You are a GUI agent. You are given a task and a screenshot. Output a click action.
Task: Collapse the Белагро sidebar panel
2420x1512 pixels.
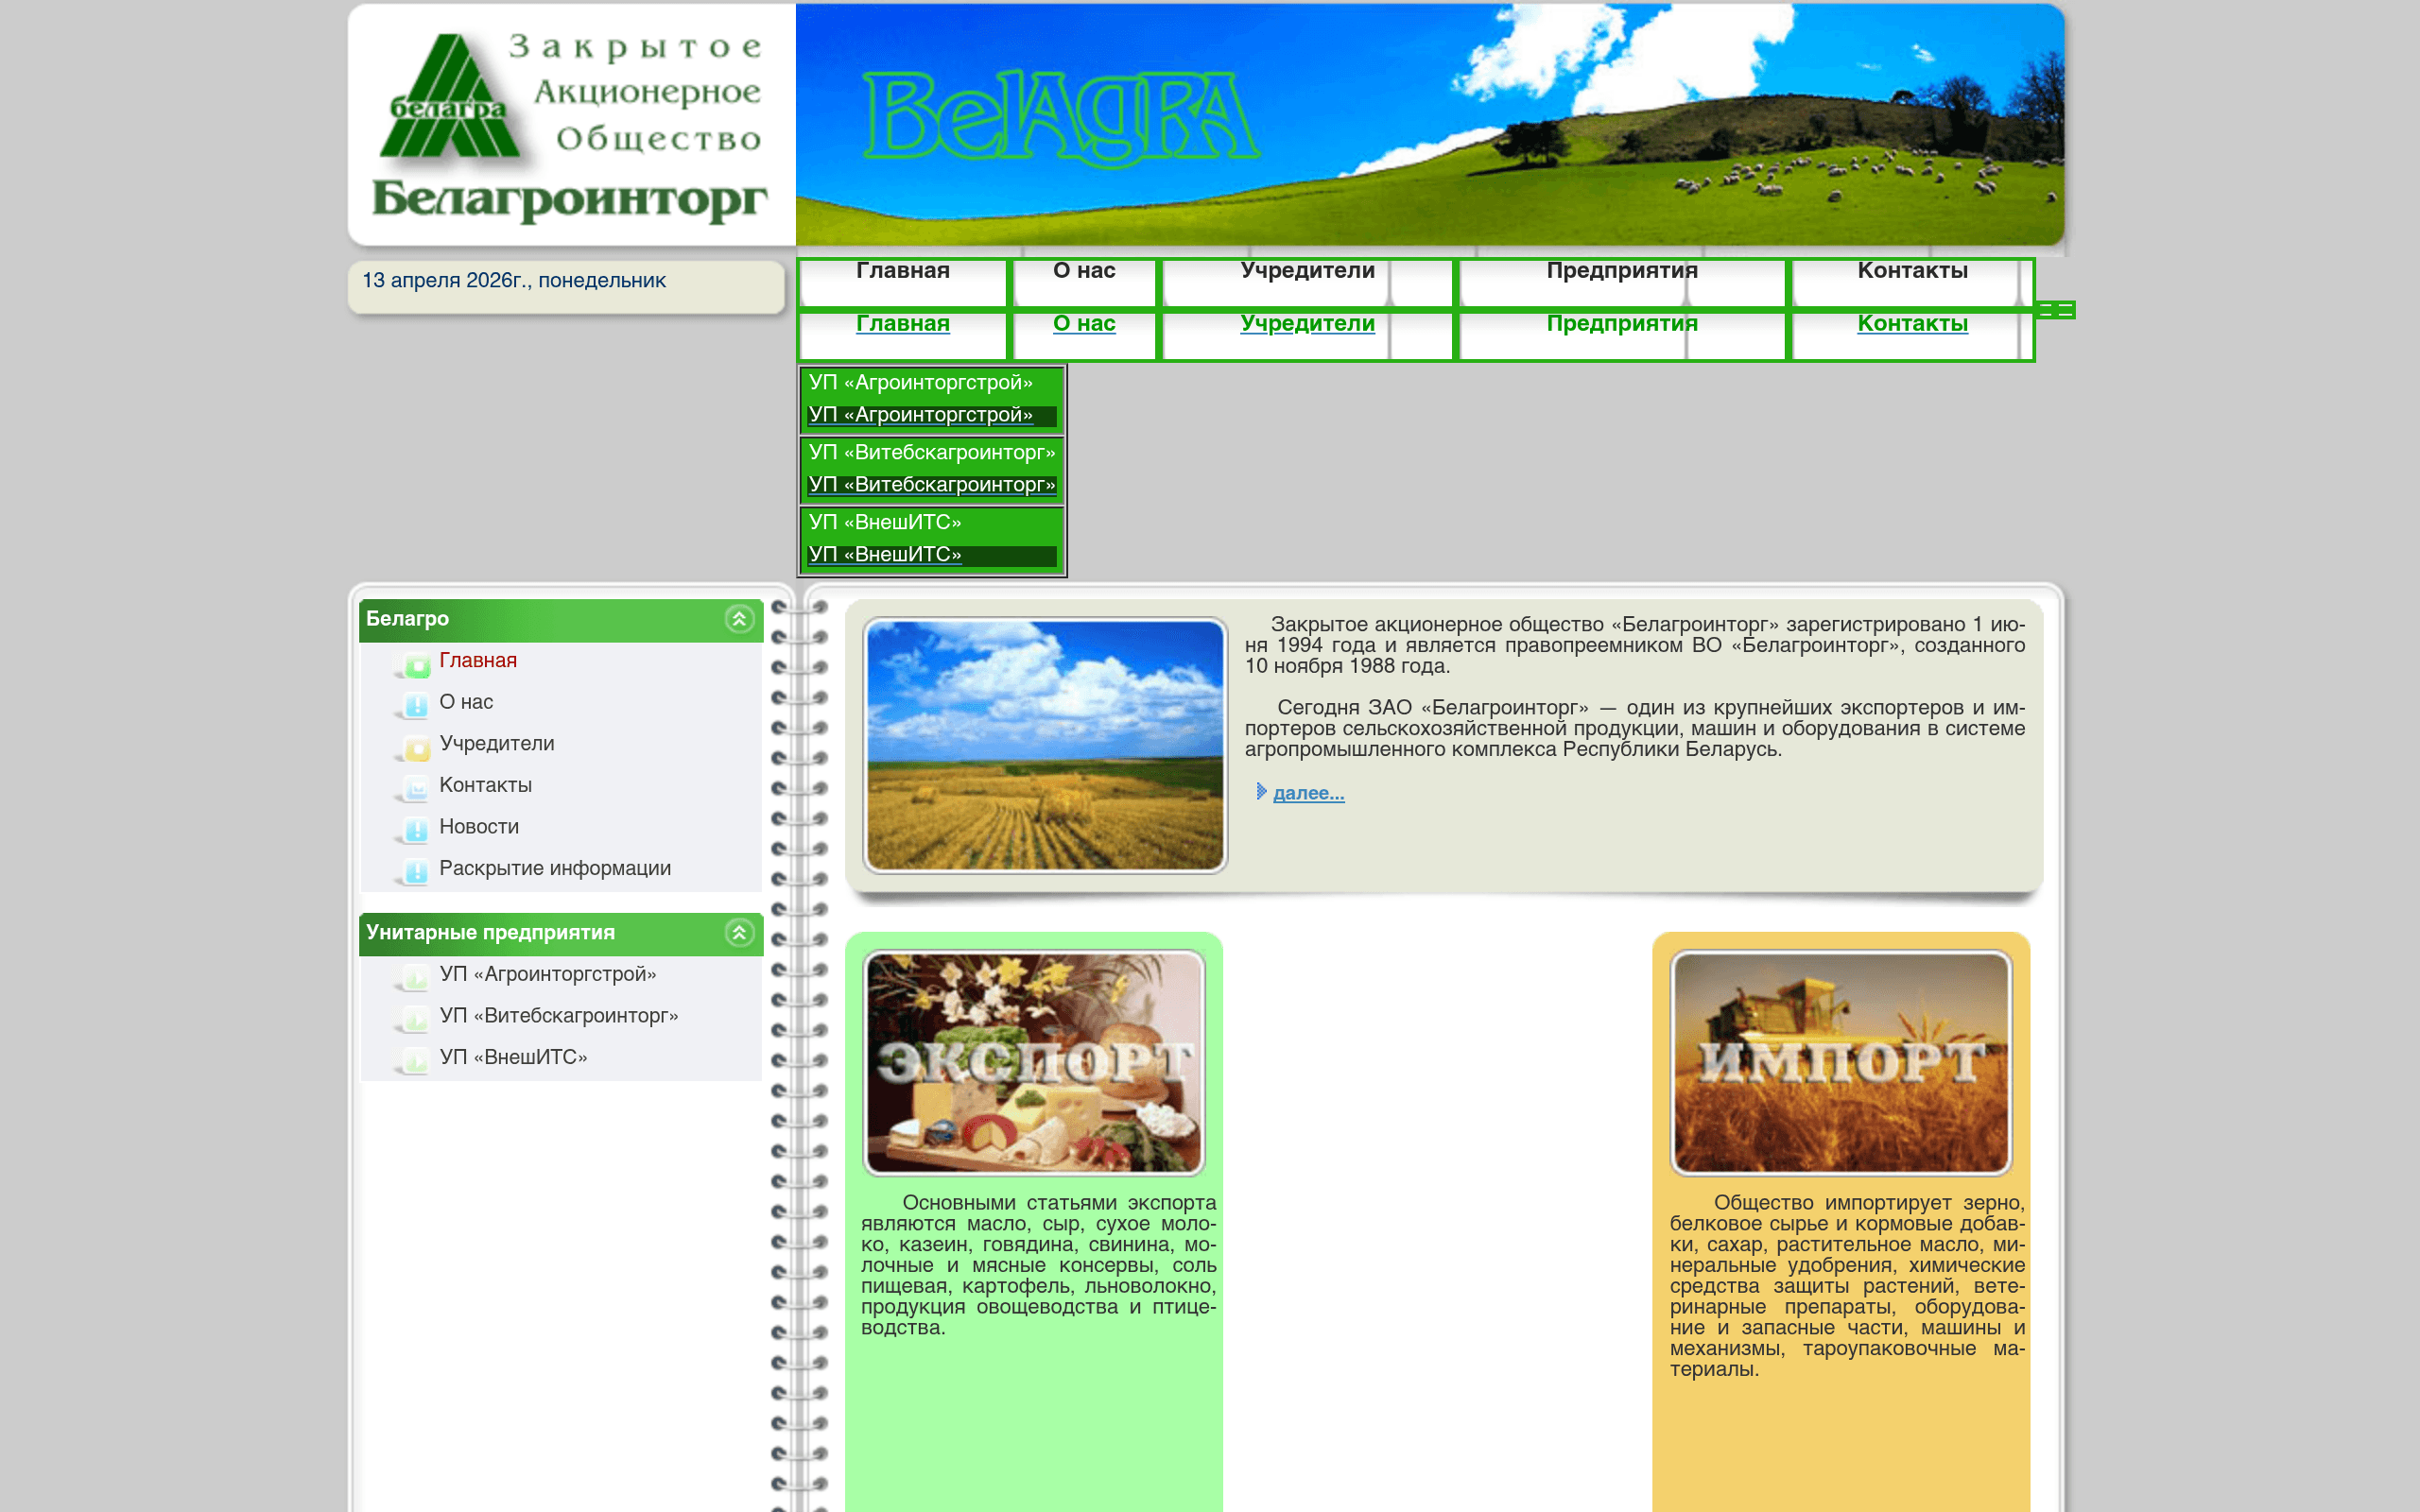click(739, 619)
